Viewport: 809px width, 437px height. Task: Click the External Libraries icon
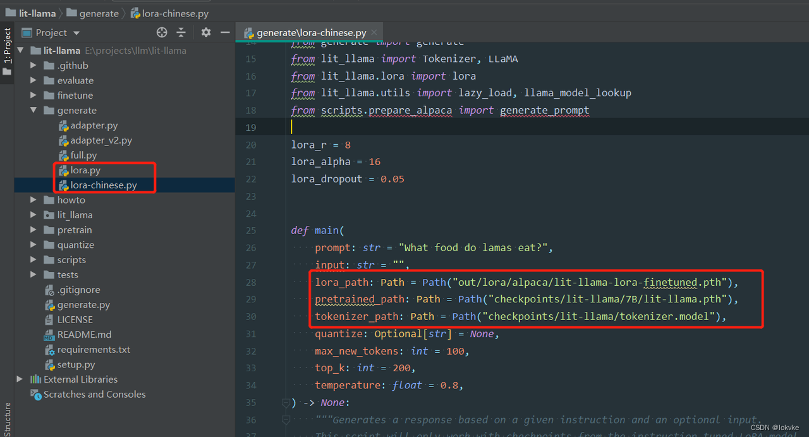[x=35, y=379]
